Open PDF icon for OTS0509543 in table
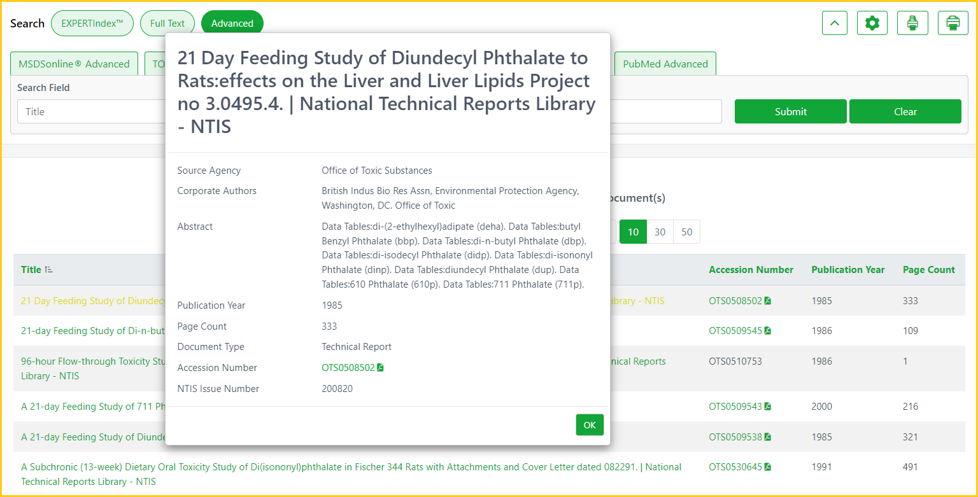 click(x=768, y=407)
